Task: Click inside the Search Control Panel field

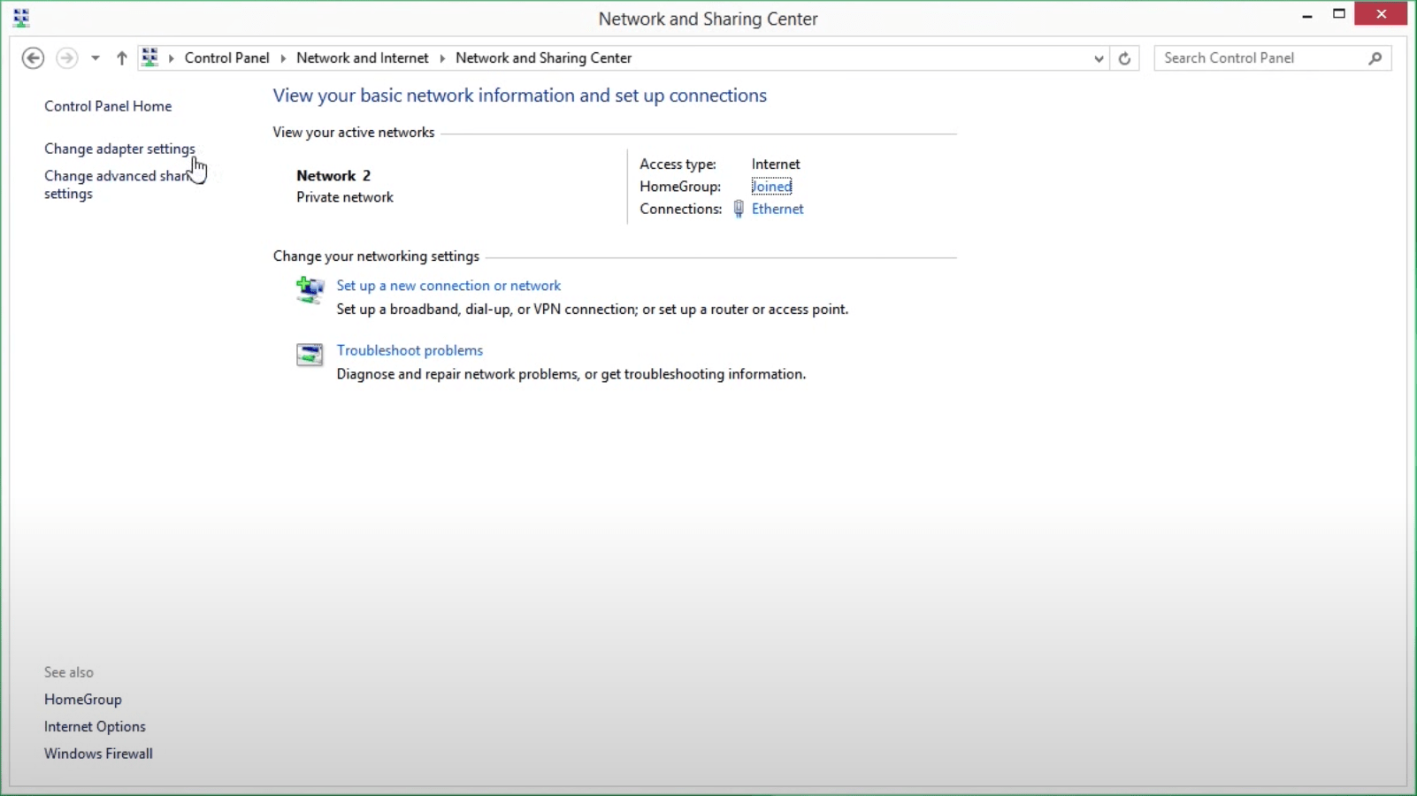Action: pyautogui.click(x=1256, y=57)
